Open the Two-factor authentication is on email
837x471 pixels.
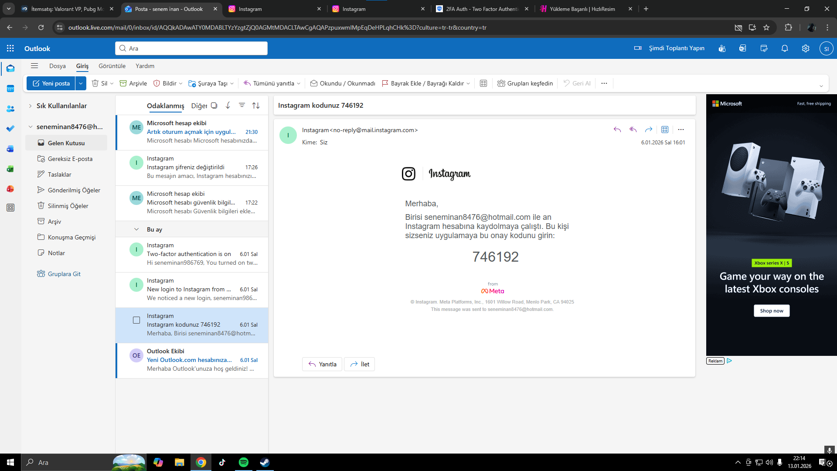[x=192, y=254]
